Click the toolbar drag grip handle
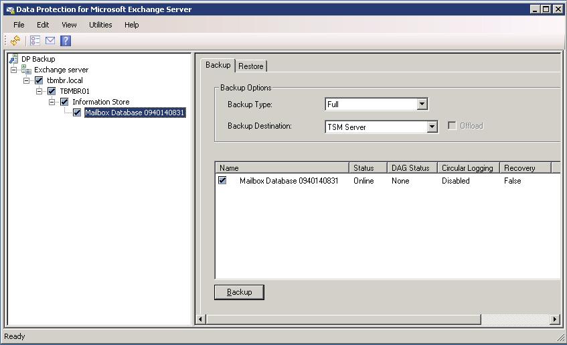The height and width of the screenshot is (345, 567). pos(5,41)
